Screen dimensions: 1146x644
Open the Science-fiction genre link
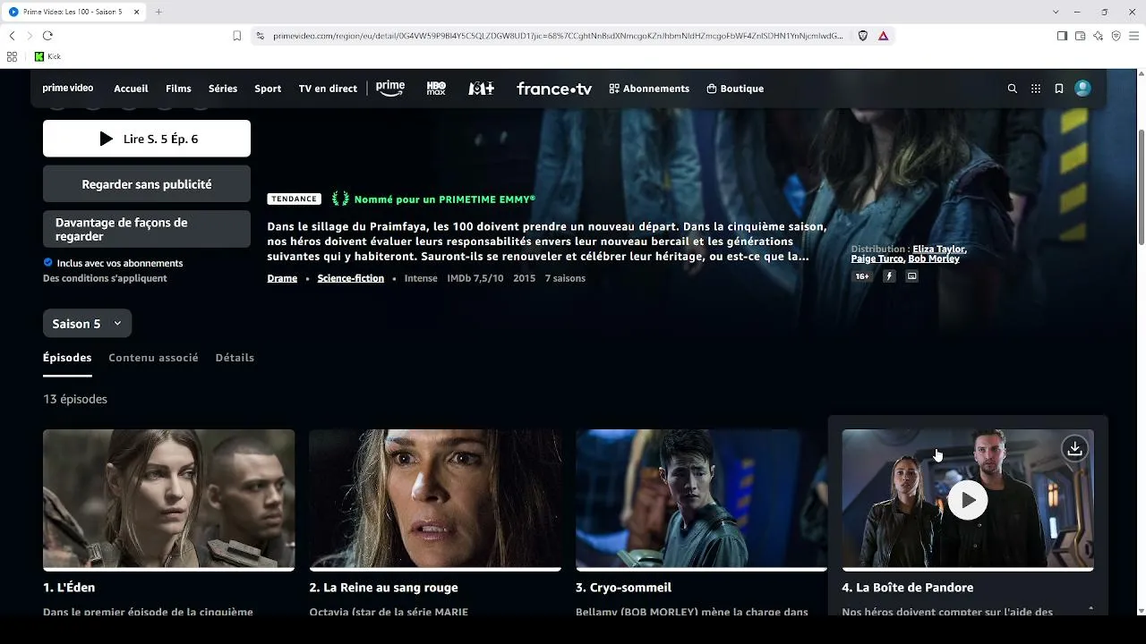coord(351,278)
